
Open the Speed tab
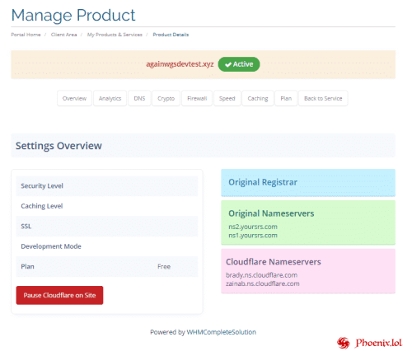[x=227, y=98]
